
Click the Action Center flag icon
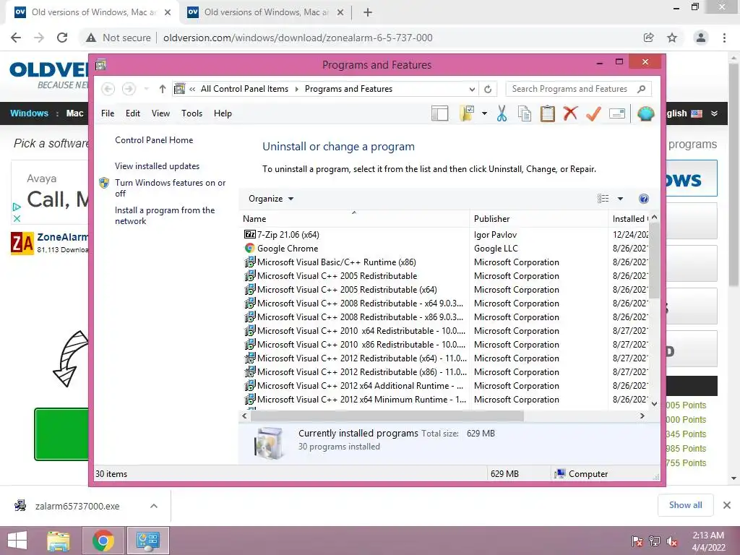point(637,542)
